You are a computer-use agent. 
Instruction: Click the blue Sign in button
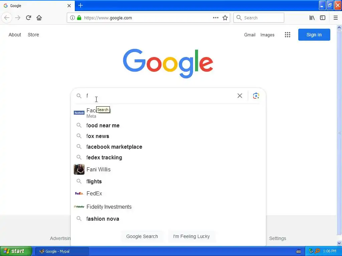(314, 35)
